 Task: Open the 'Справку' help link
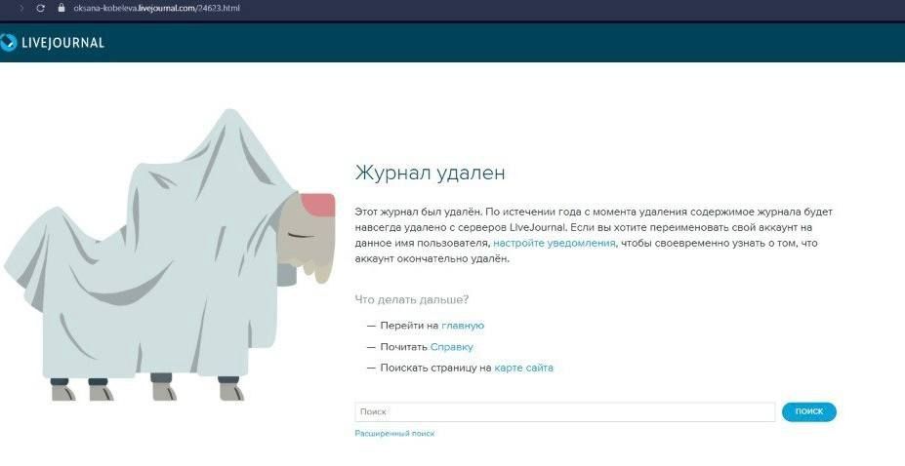click(x=451, y=347)
